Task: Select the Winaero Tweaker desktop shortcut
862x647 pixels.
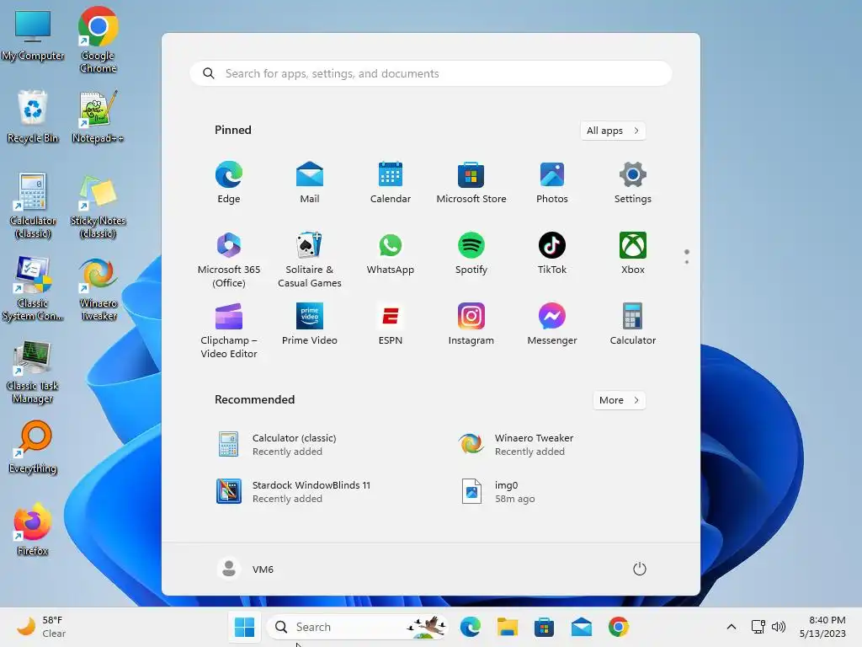Action: pos(98,288)
